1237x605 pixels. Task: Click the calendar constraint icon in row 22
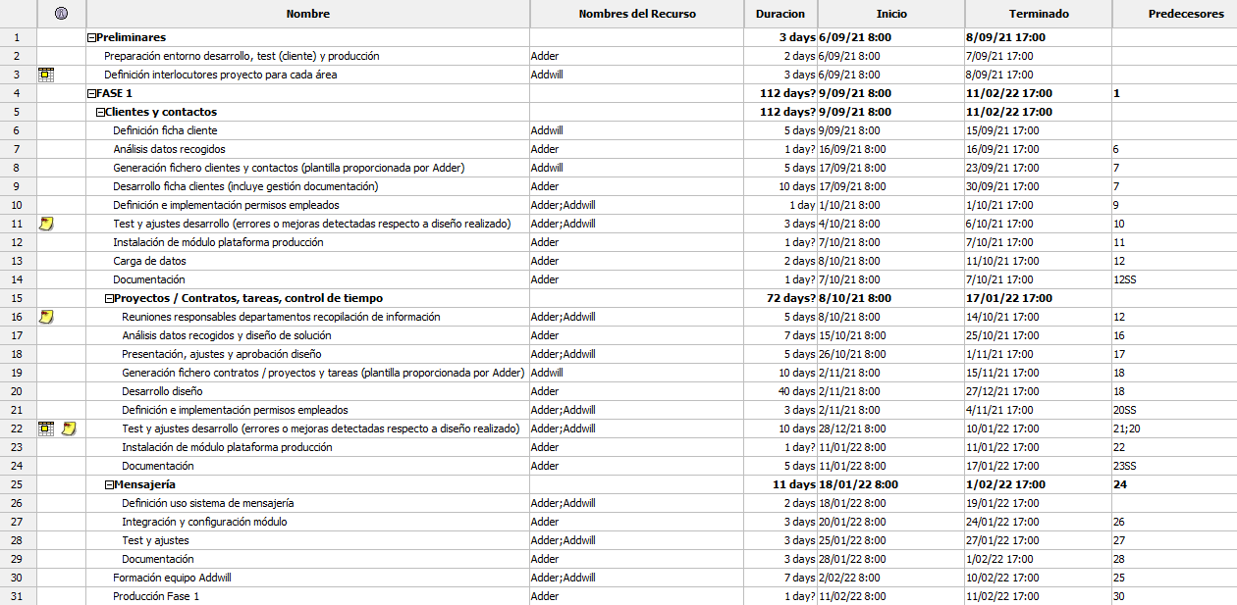click(x=46, y=429)
